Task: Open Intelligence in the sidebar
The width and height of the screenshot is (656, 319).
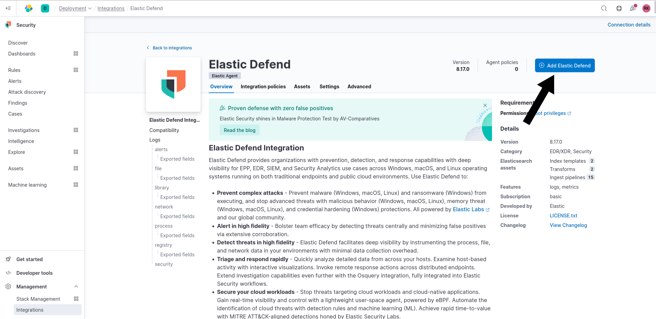Action: coord(21,141)
